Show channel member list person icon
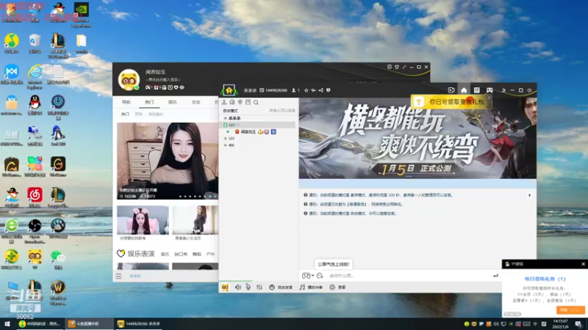The height and width of the screenshot is (330, 588). 224,102
